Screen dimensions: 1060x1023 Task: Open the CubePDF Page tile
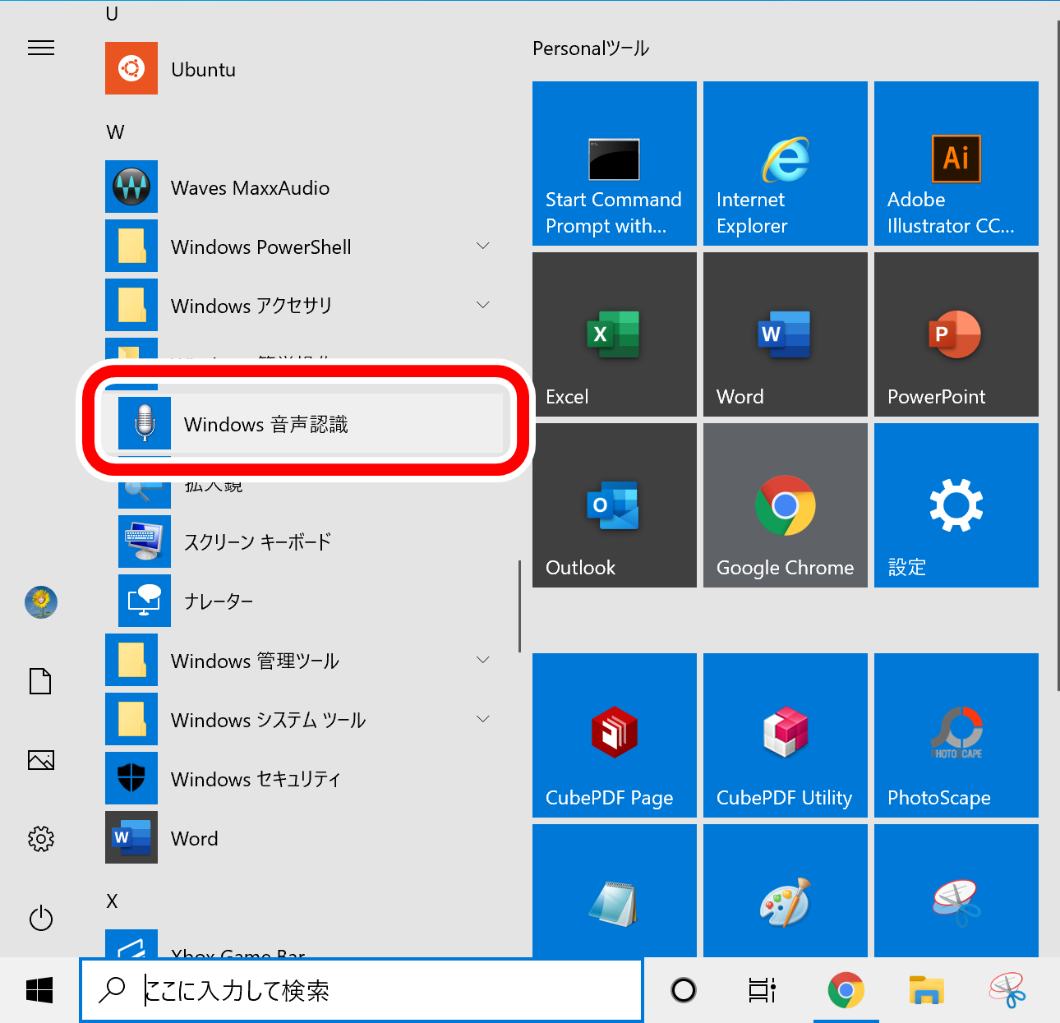click(x=615, y=735)
